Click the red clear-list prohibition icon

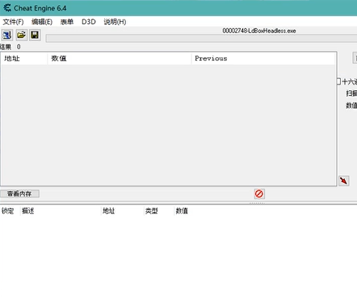259,193
